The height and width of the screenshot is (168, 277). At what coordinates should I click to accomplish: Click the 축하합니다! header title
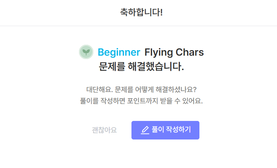[x=141, y=12]
